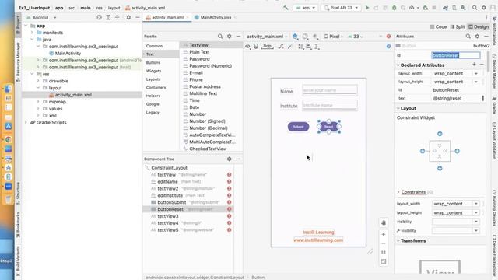Toggle autoconnect magnet icon
This screenshot has width=498, height=280.
(x=256, y=47)
